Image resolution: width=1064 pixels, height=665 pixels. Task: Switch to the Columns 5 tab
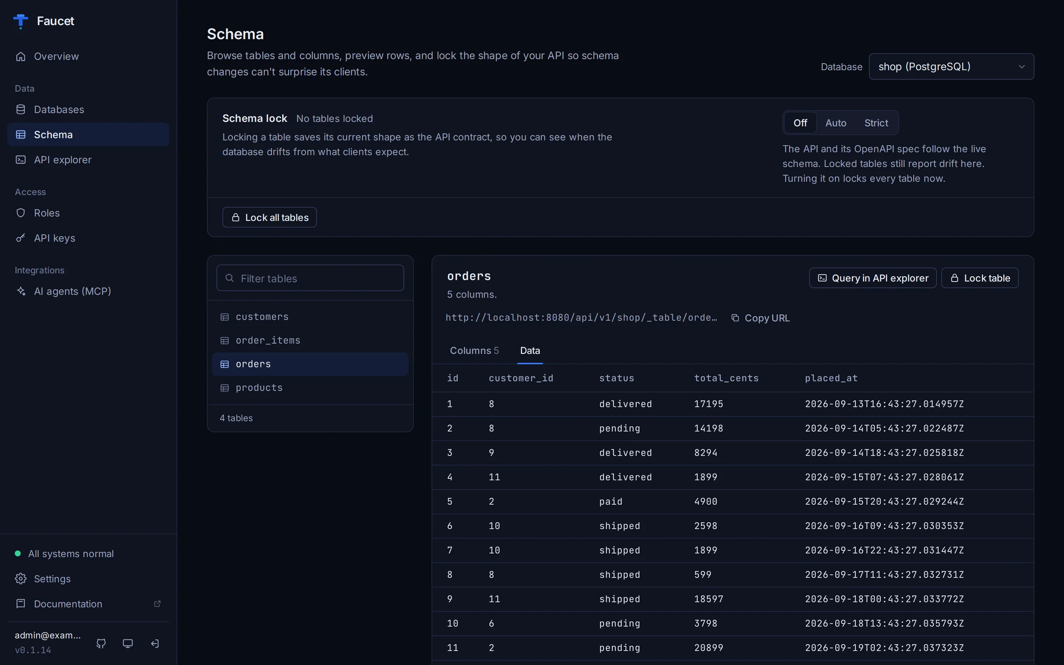(x=474, y=351)
